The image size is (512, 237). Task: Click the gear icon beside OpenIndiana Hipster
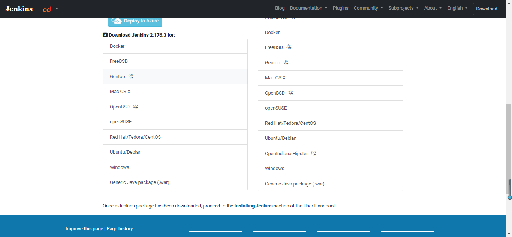tap(314, 153)
